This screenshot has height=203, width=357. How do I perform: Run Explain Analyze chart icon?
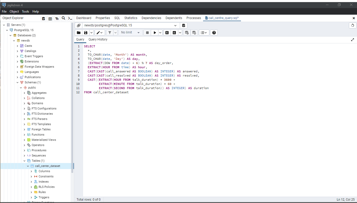(174, 33)
